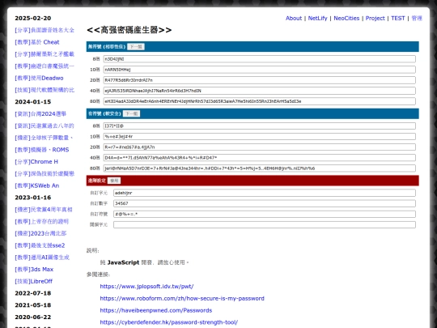Focus the 自訂數字 field containing 34567
Screen dimensions: 437x328
[265, 203]
